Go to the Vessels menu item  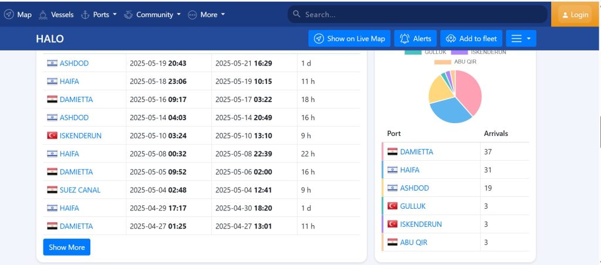point(62,15)
